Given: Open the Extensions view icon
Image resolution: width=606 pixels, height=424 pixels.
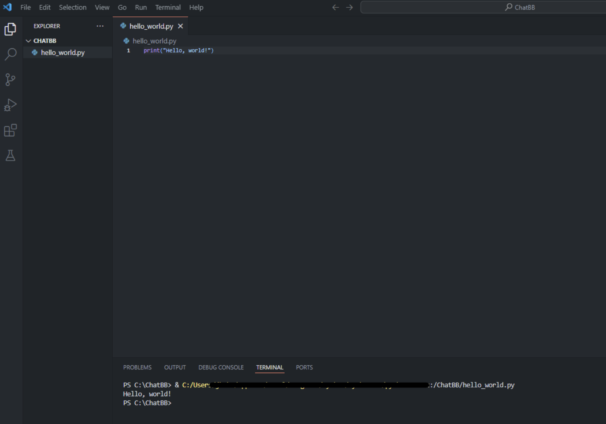Looking at the screenshot, I should tap(10, 130).
